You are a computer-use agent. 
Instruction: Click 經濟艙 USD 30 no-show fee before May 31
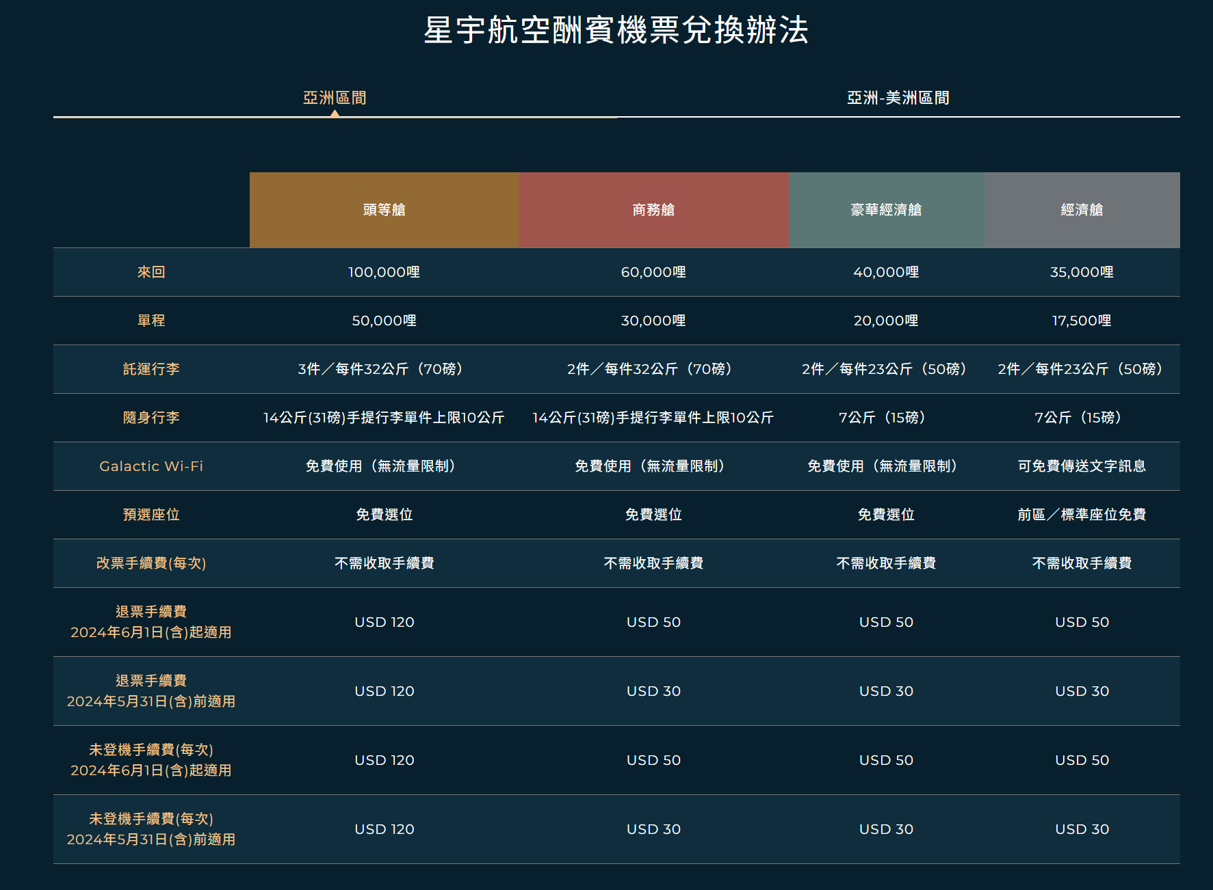click(1082, 829)
